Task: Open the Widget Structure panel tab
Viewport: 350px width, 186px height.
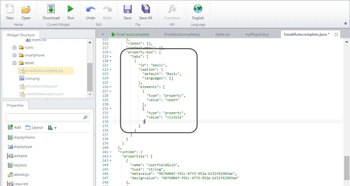Action: 21,35
